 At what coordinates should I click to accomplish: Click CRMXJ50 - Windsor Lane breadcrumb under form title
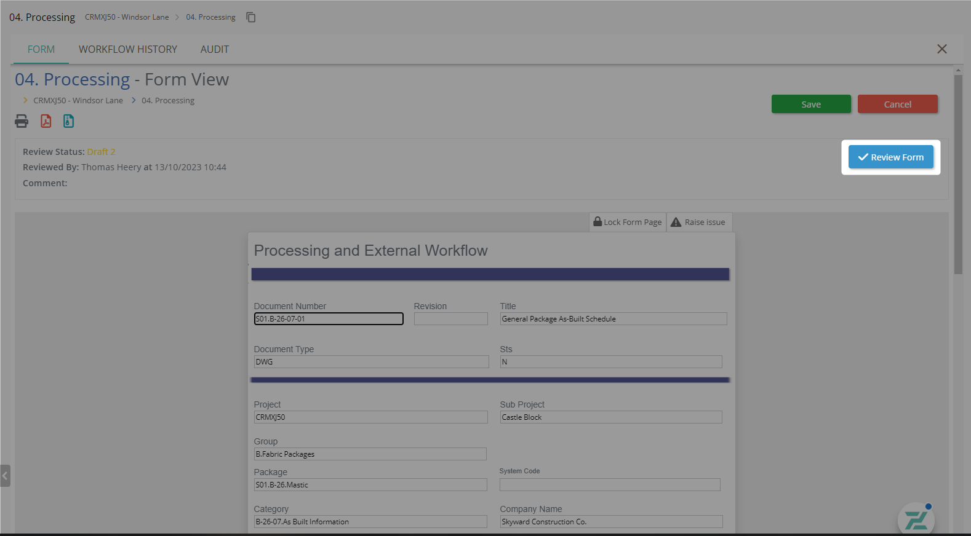click(x=78, y=101)
